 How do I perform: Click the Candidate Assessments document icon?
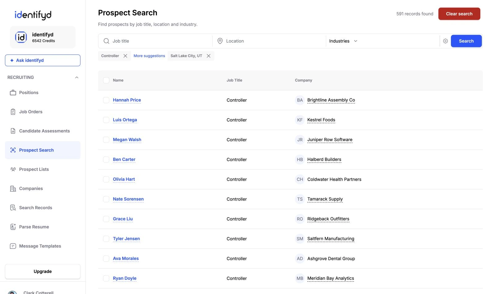pyautogui.click(x=13, y=131)
